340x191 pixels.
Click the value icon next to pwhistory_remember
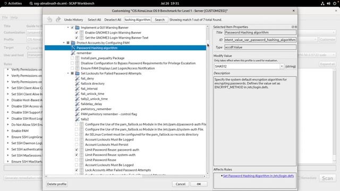[77, 109]
